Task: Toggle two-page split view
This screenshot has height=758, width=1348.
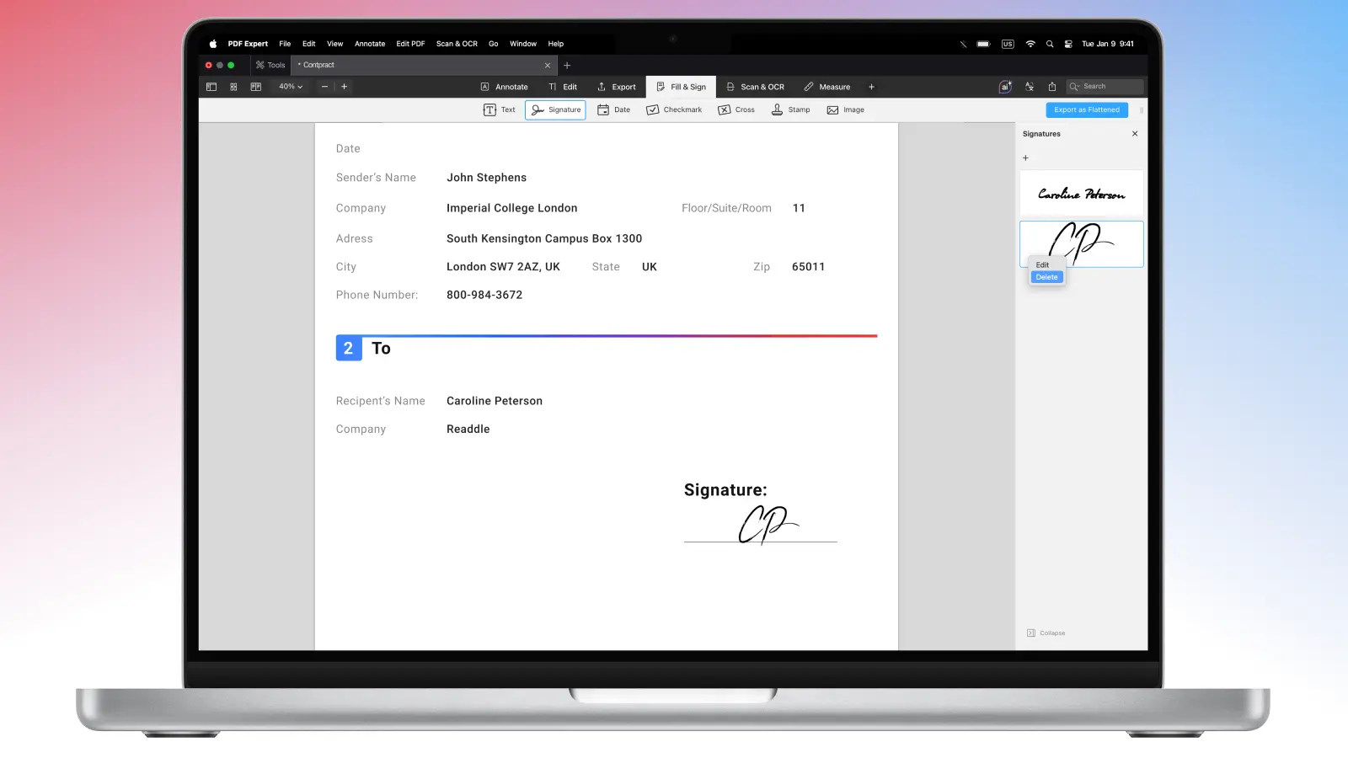Action: [x=255, y=87]
